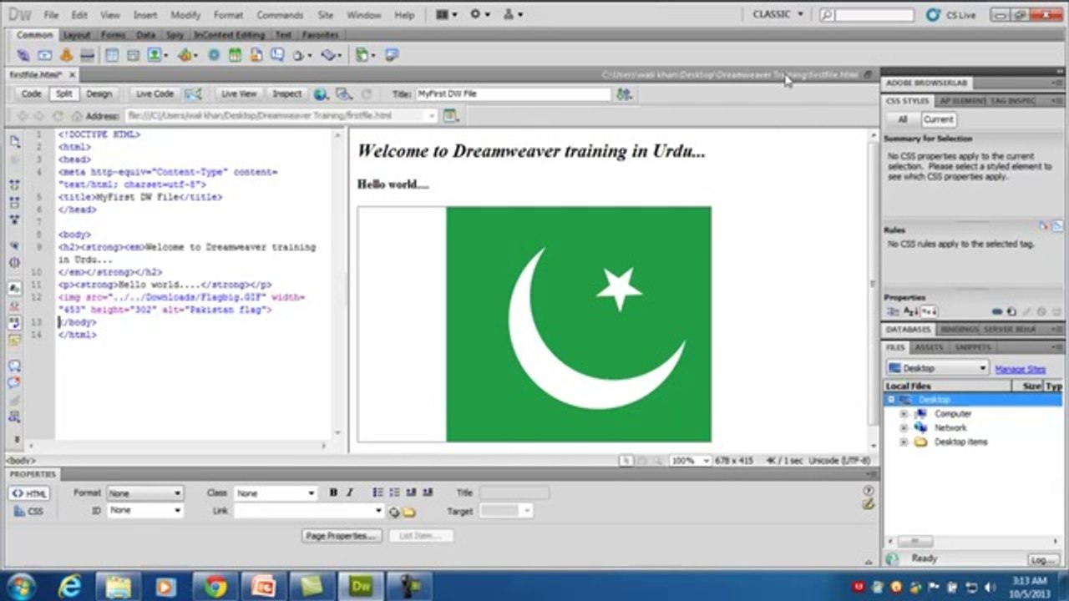Click the Preview in Browser globe icon
1069x601 pixels.
[321, 94]
